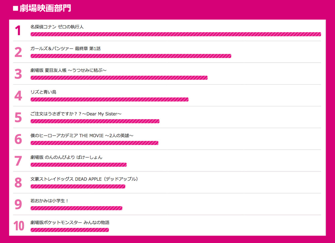Screen dimensions: 335x243
Task: Click the リズと青い鳥 title
Action: coord(43,92)
